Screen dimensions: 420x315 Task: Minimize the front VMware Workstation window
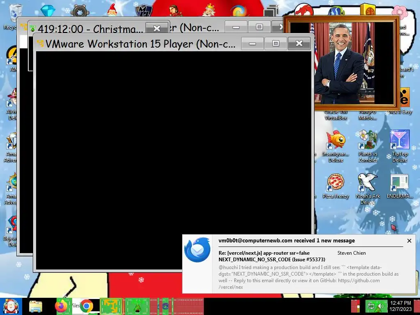coord(252,43)
